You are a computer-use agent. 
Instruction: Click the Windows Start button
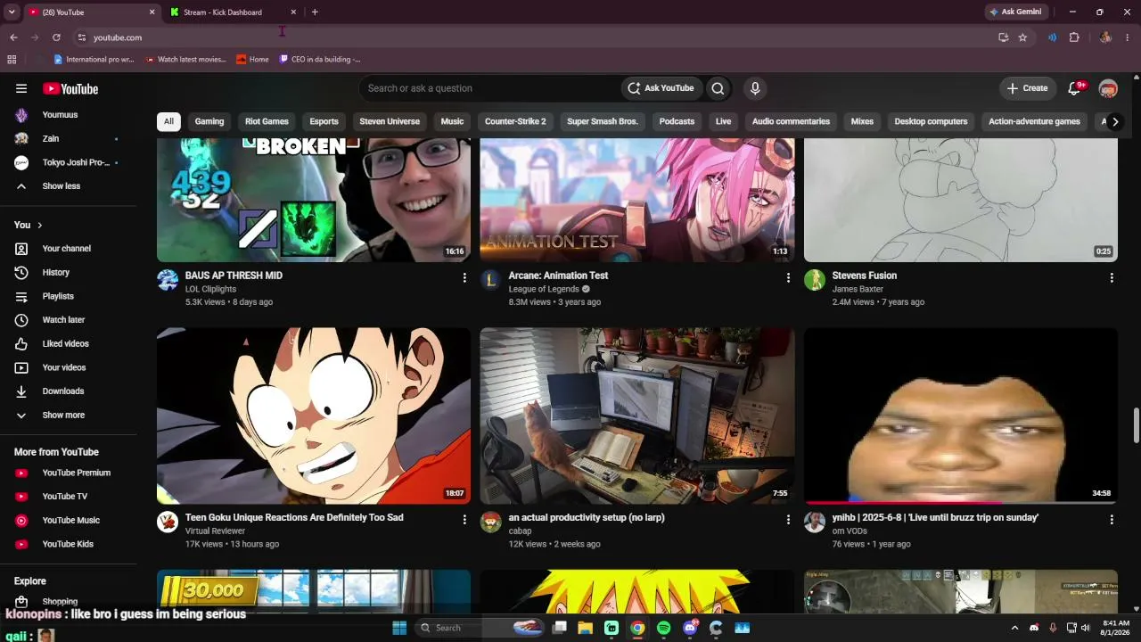tap(399, 628)
